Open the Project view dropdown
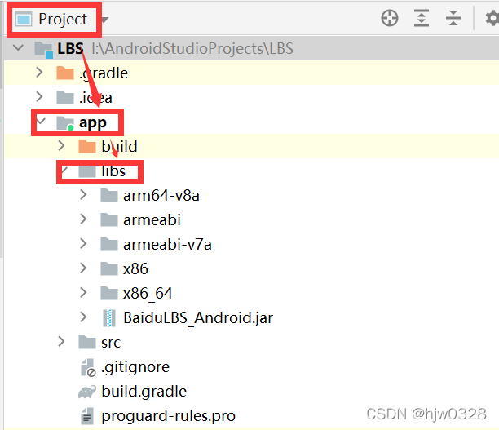Image resolution: width=499 pixels, height=430 pixels. [62, 19]
